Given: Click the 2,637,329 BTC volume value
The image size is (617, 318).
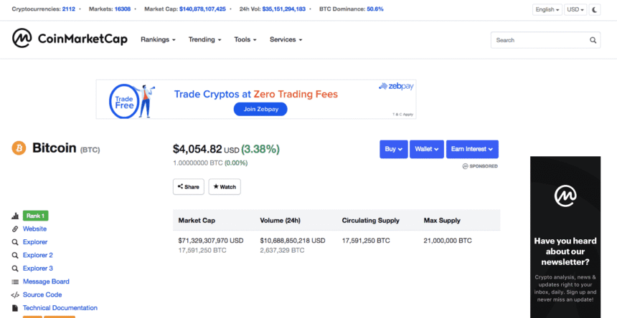Looking at the screenshot, I should click(282, 251).
